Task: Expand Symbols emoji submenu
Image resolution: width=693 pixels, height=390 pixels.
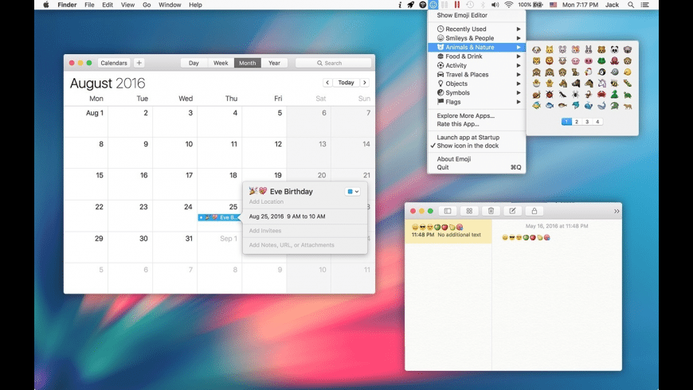Action: [476, 93]
